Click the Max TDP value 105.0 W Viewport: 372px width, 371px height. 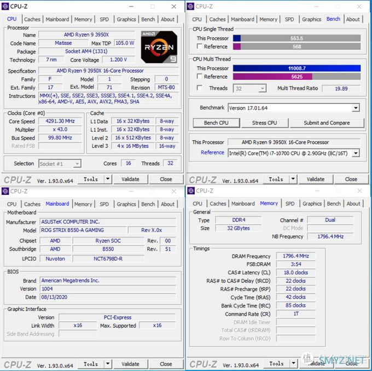pos(125,43)
